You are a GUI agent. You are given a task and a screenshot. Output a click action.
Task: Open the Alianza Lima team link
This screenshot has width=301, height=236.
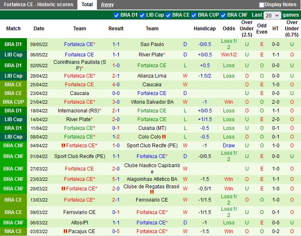point(152,76)
